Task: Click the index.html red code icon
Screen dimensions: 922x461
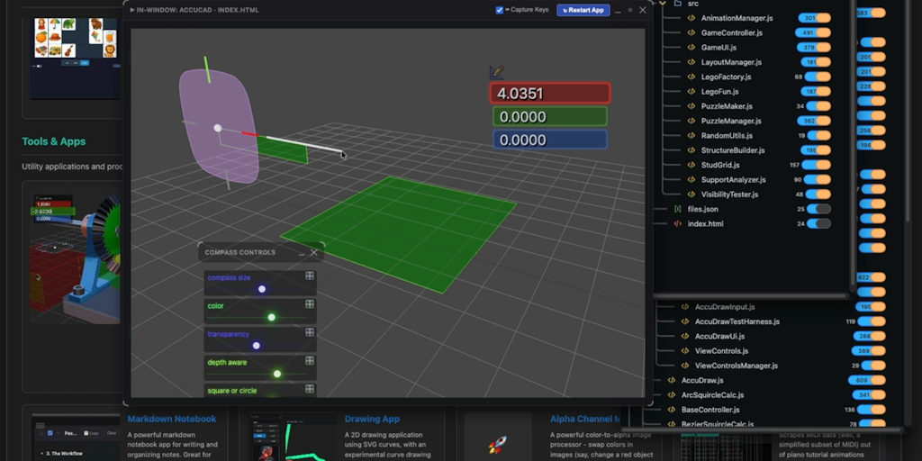Action: point(677,224)
